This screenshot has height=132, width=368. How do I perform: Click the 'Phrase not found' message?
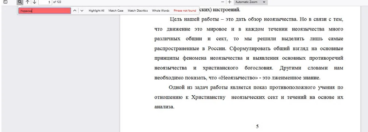pos(185,11)
